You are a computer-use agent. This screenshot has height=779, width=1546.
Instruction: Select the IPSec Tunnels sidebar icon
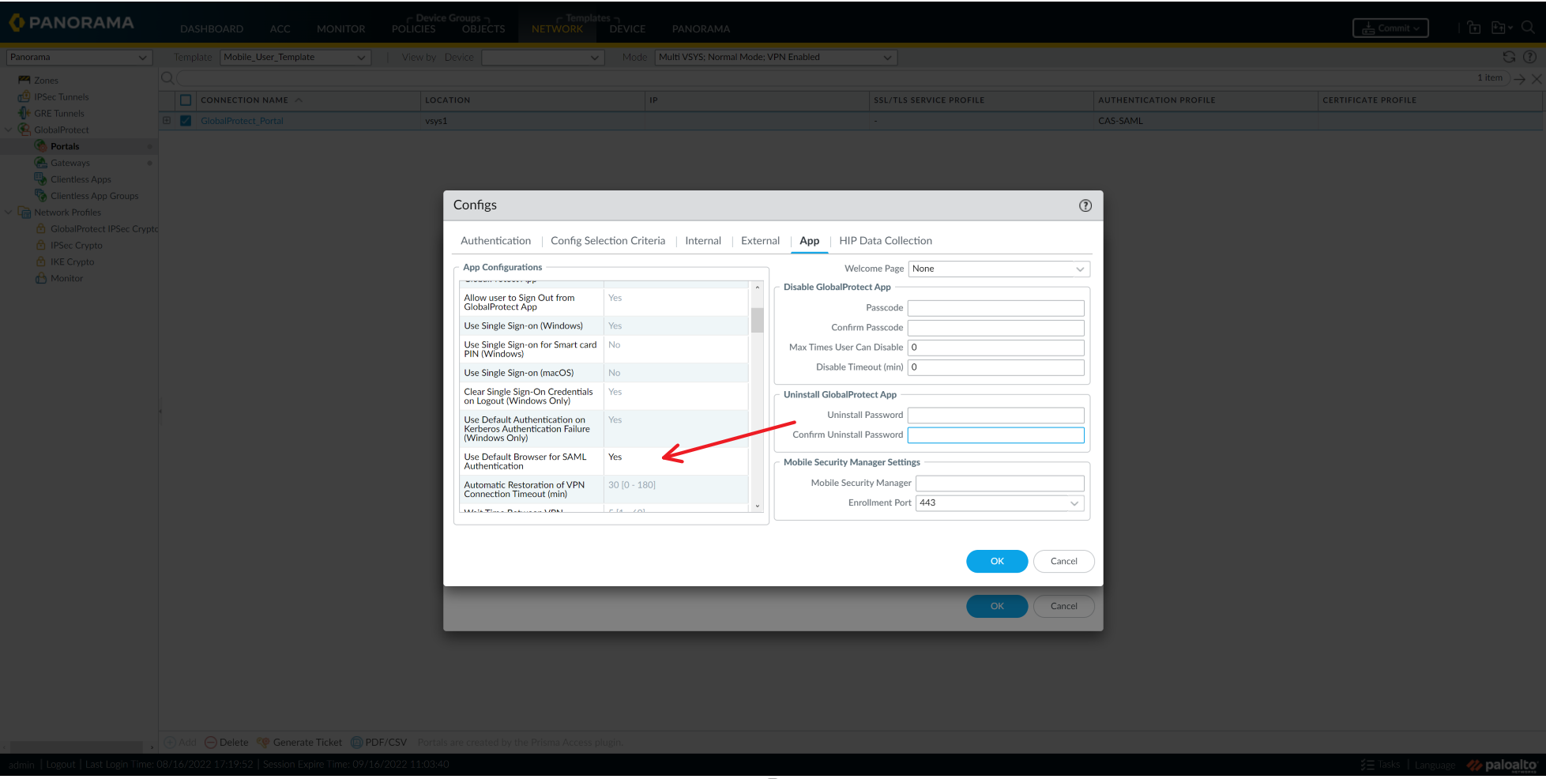pyautogui.click(x=24, y=96)
